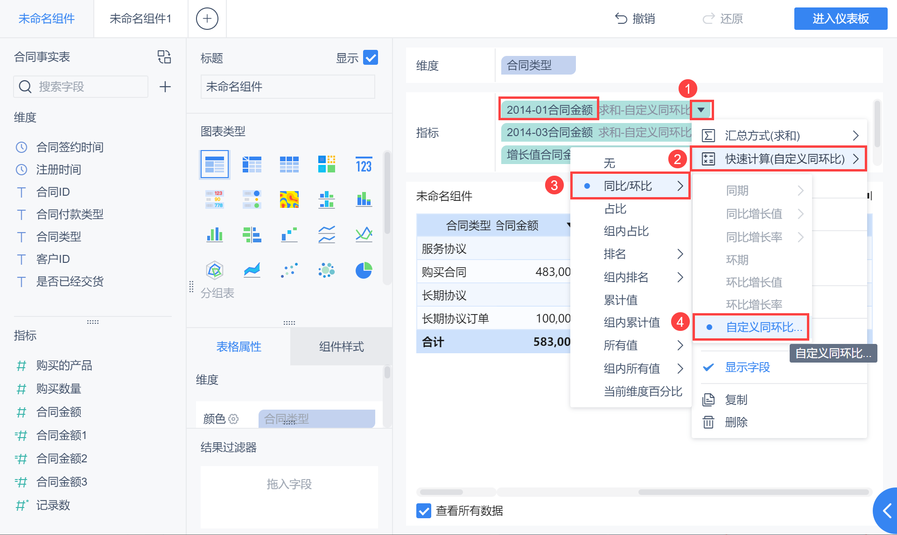Screen dimensions: 897x535
Task: Pick the radar chart type icon
Action: 214,270
